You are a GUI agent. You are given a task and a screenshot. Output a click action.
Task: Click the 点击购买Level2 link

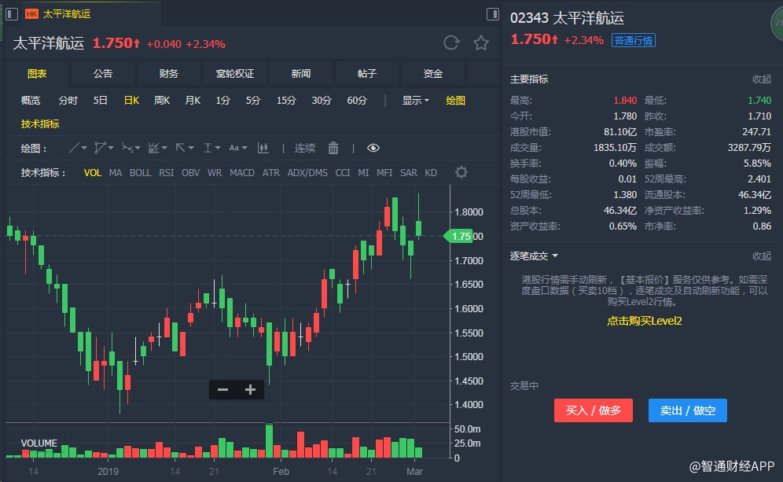click(x=644, y=321)
